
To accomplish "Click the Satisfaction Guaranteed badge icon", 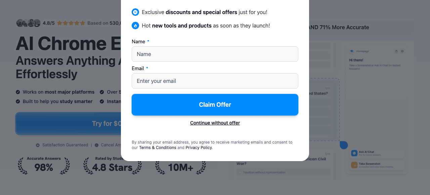I will tap(38, 145).
